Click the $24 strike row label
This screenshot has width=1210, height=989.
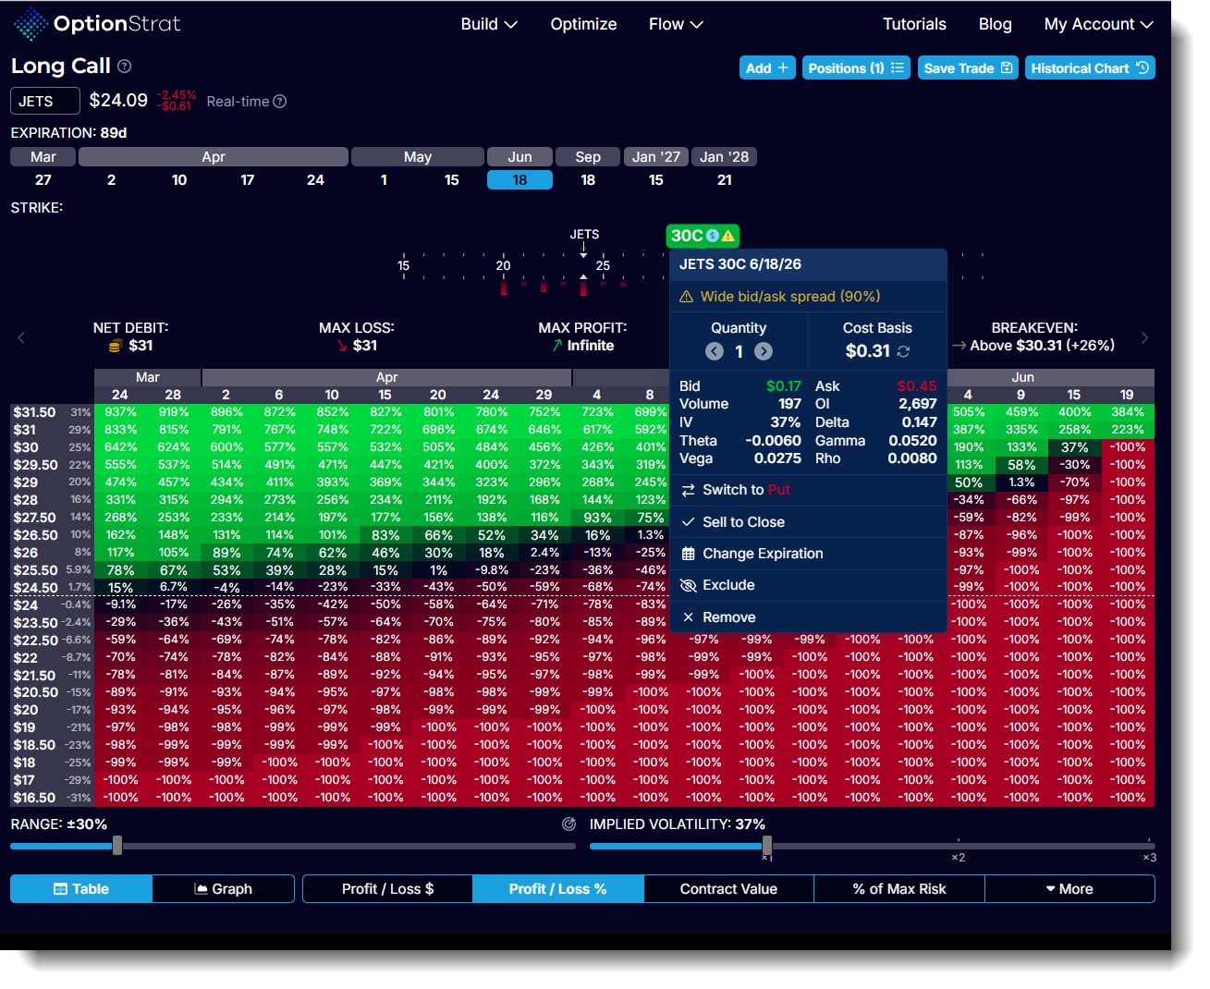pos(26,605)
